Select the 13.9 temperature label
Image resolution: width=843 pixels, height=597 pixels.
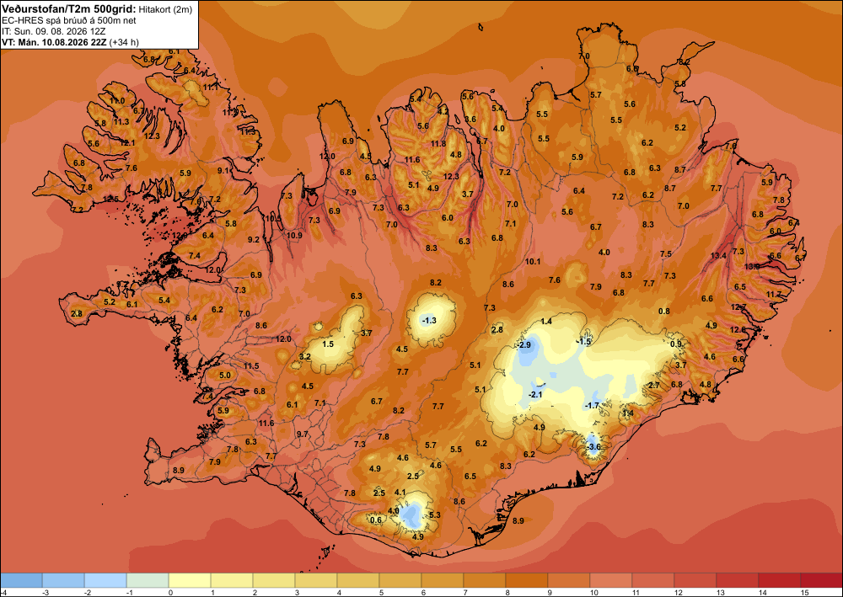click(x=752, y=266)
